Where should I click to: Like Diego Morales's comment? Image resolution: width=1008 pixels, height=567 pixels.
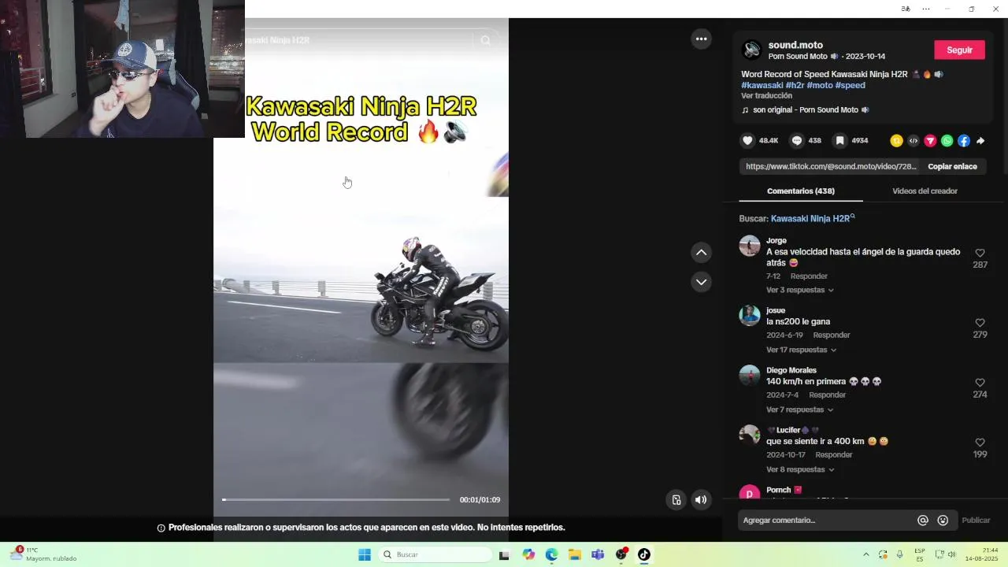click(980, 383)
